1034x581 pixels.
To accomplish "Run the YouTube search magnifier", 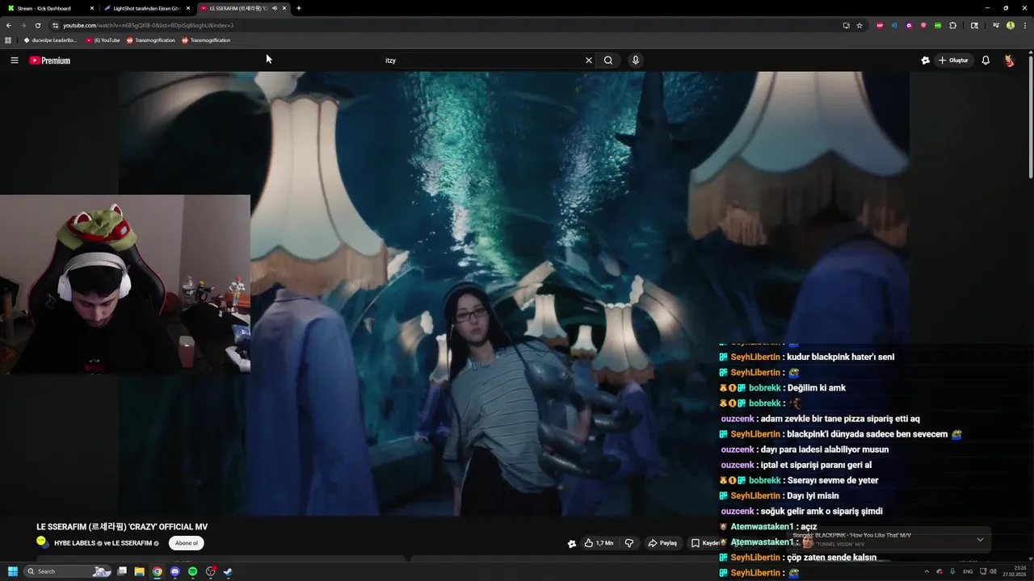I will [608, 61].
